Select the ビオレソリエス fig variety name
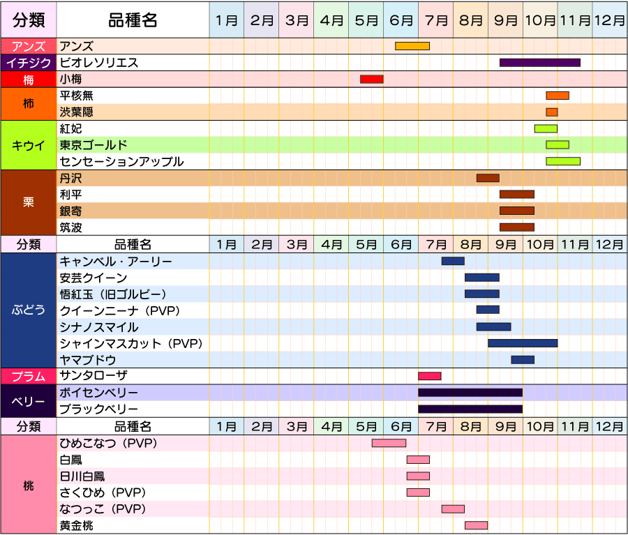628x535 pixels. tap(99, 63)
